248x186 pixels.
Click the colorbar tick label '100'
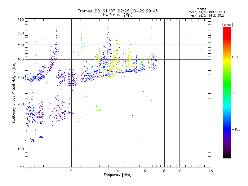pyautogui.click(x=235, y=57)
